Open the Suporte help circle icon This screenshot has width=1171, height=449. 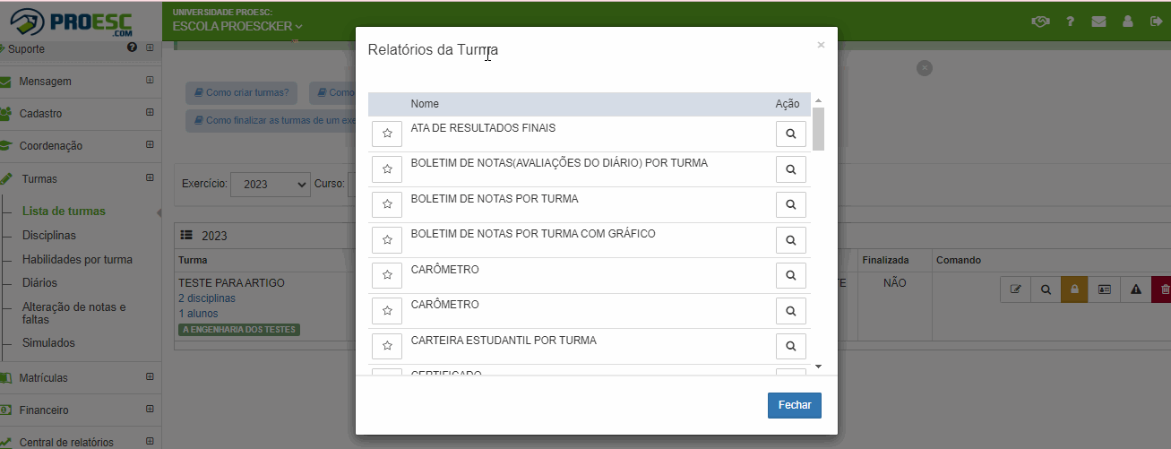pyautogui.click(x=133, y=47)
